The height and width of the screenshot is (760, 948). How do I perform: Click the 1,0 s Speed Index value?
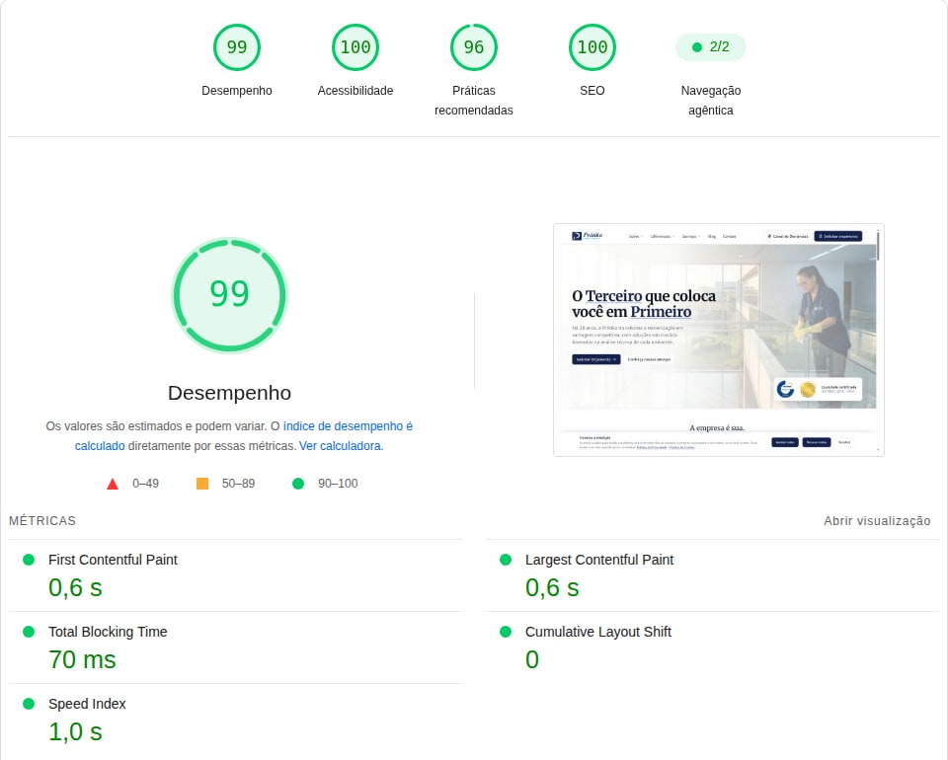[x=75, y=731]
